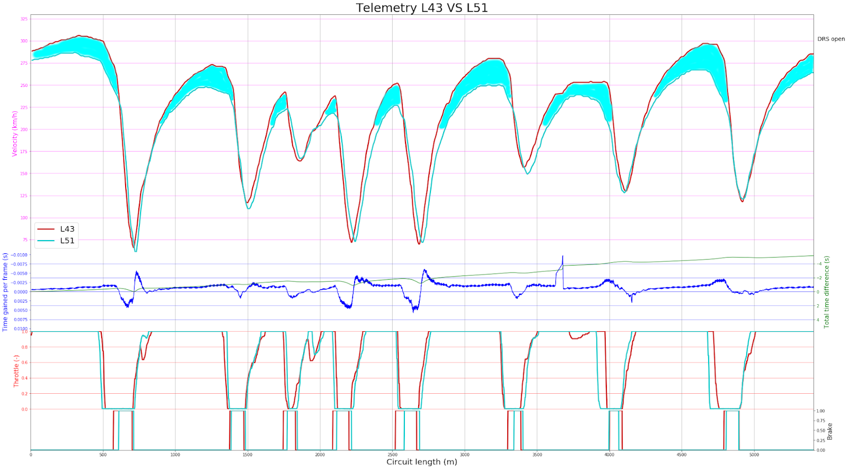Select the 2000 tick on the circuit length axis

coord(320,455)
